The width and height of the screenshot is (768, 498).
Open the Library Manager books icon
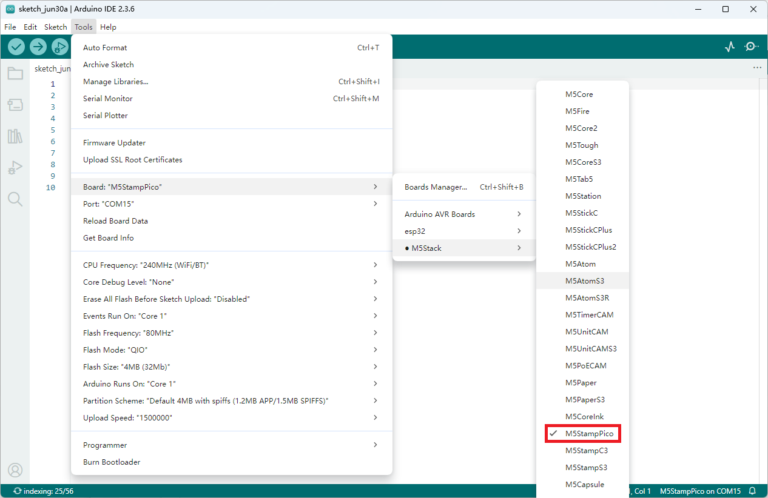[15, 136]
